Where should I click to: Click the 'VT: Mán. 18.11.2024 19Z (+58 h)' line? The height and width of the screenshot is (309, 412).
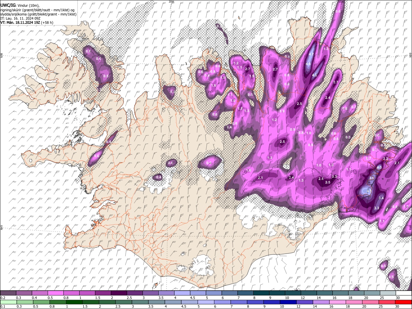27,23
